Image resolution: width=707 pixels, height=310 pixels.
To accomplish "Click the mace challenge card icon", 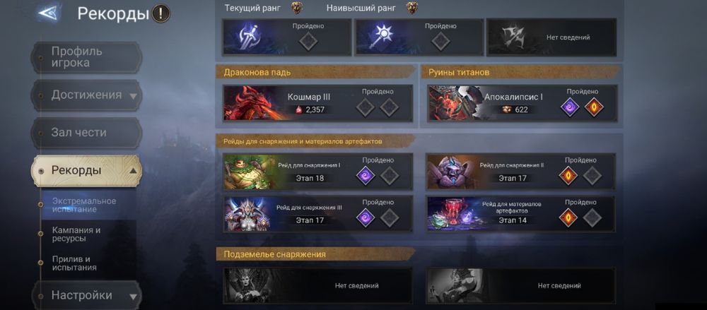I will click(x=381, y=37).
